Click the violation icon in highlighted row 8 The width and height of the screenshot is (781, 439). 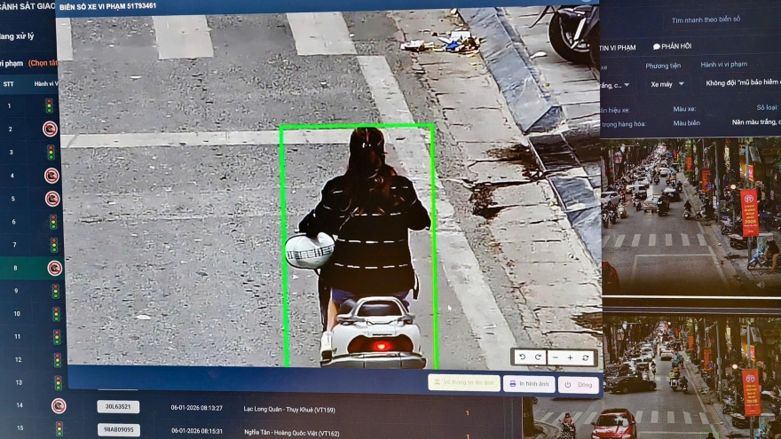[x=54, y=268]
